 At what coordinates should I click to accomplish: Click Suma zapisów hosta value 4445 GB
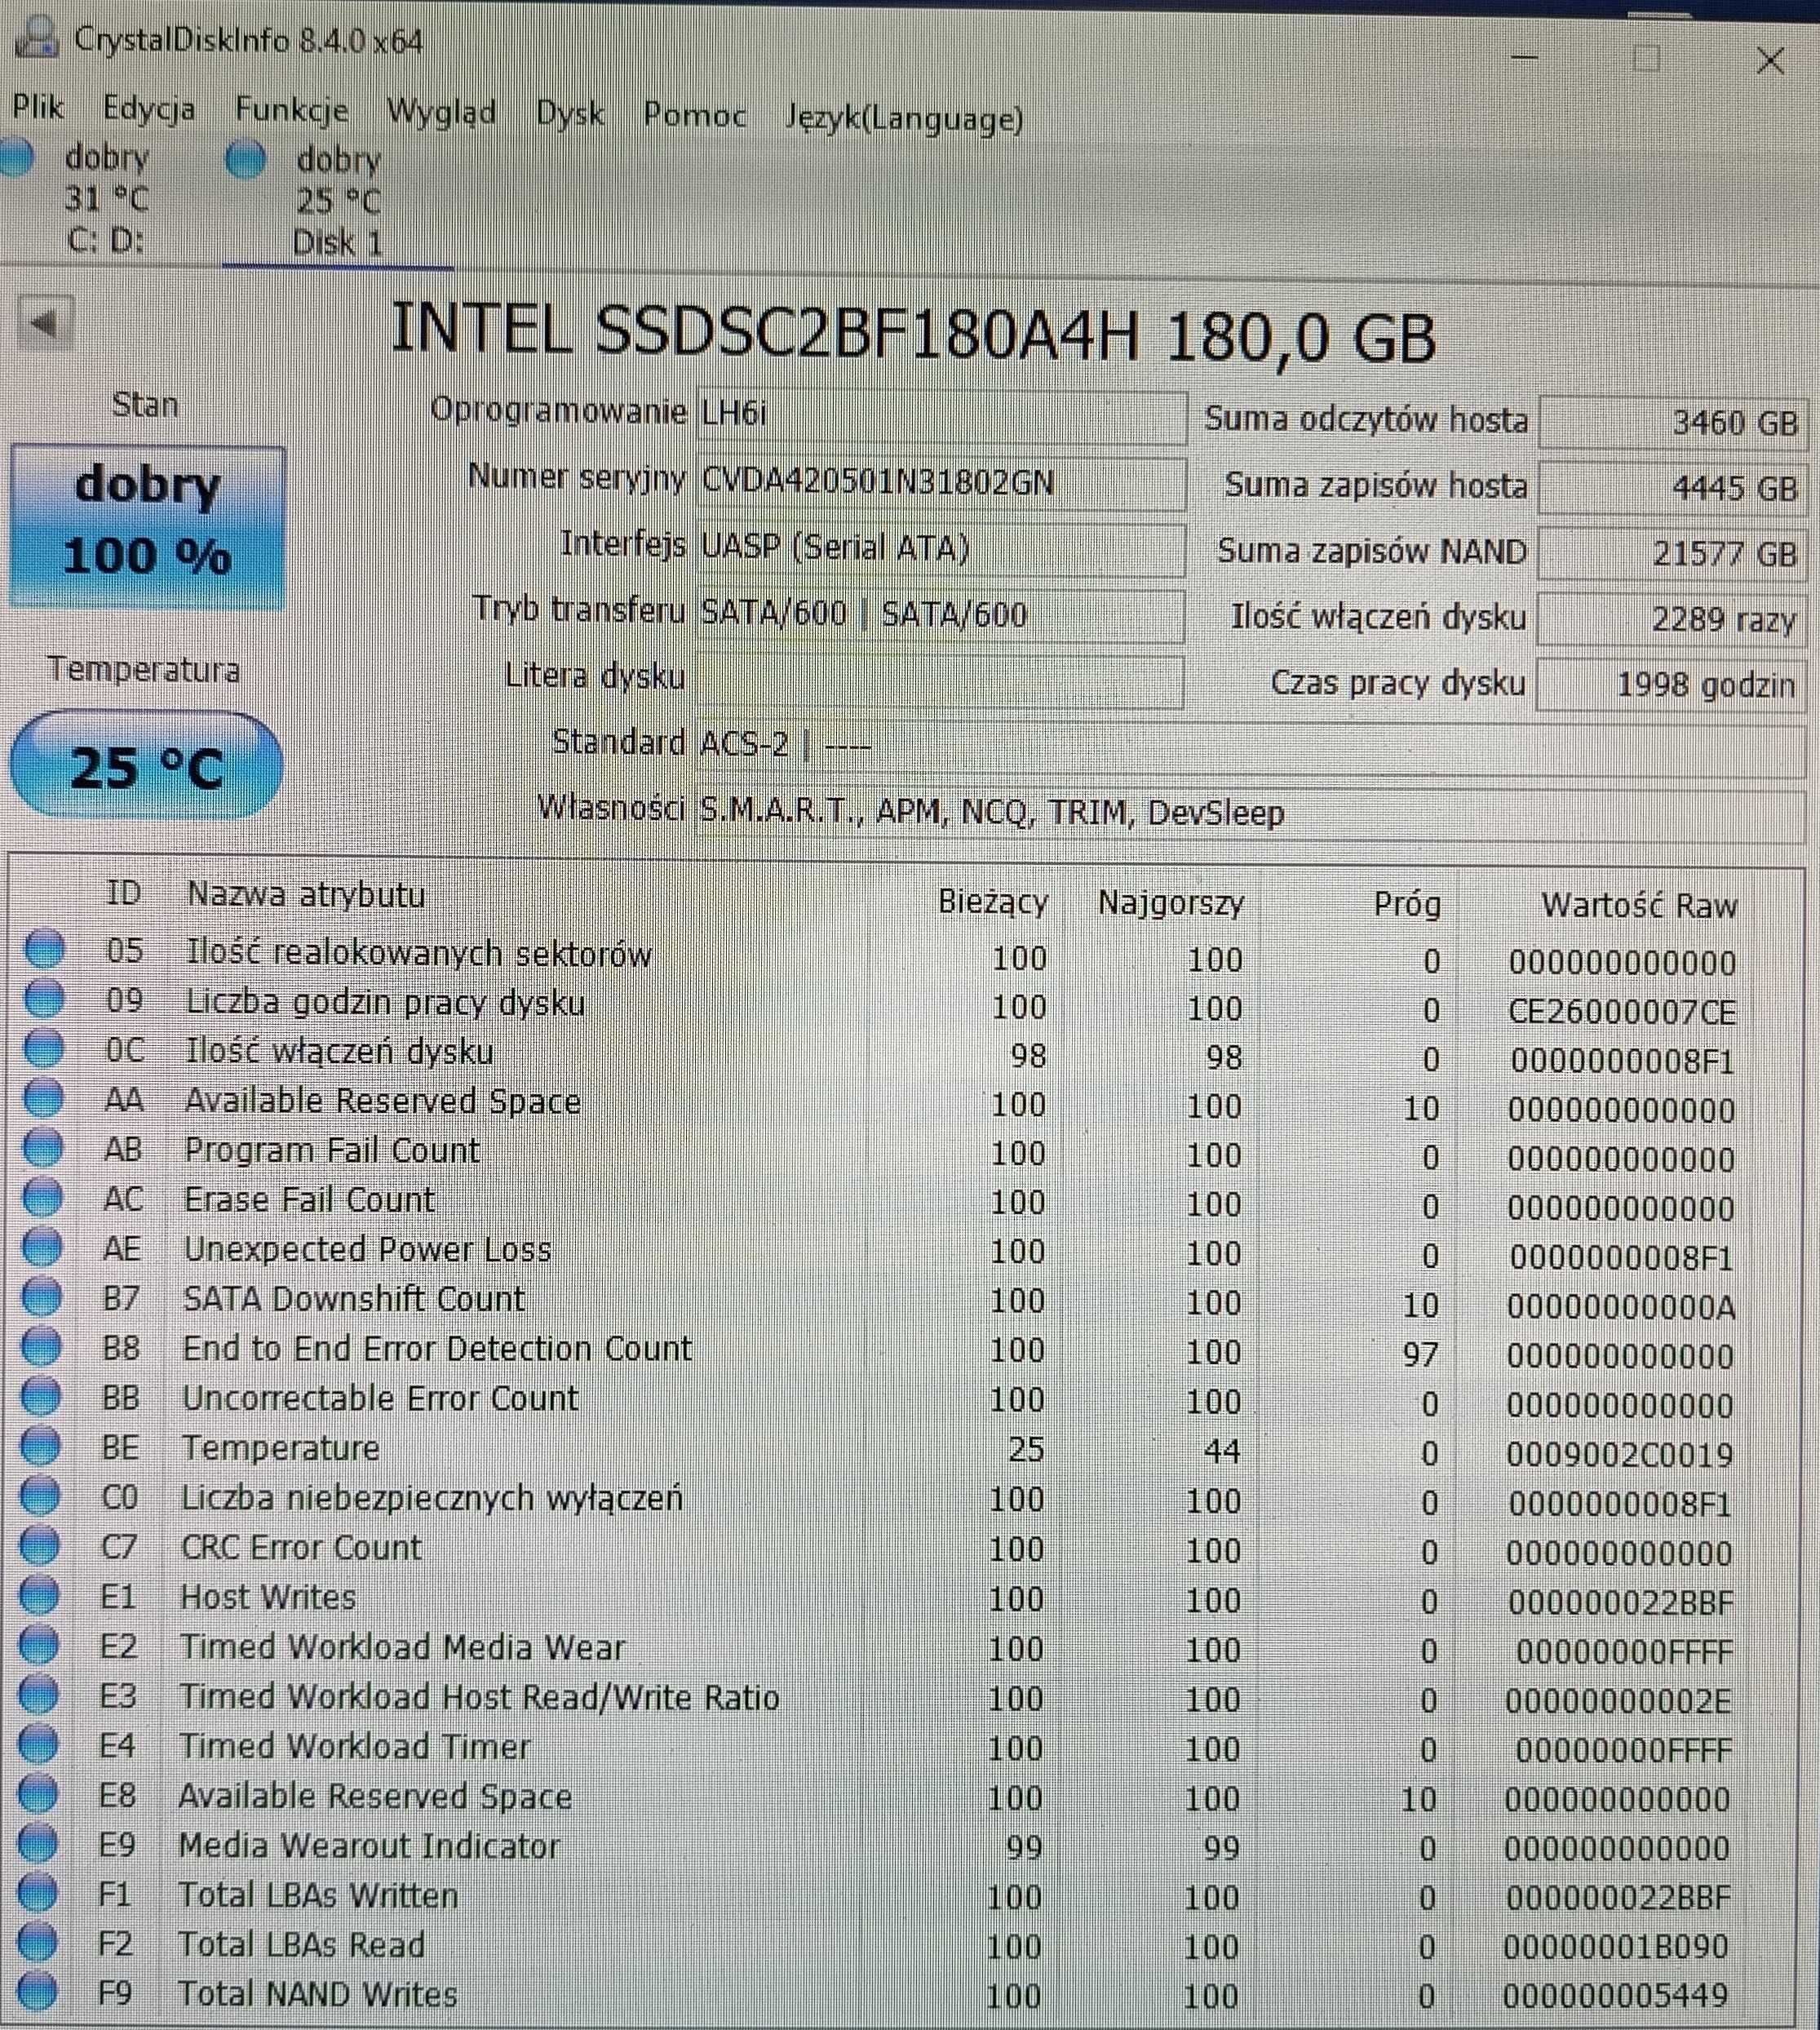(x=1672, y=488)
